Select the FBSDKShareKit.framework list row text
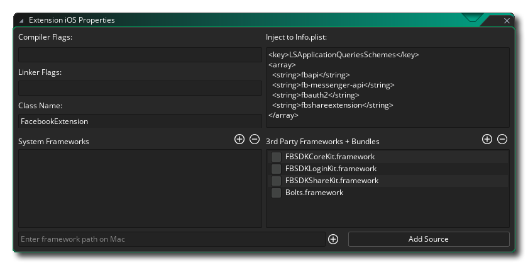Screen dimensions: 528x265 coord(332,181)
